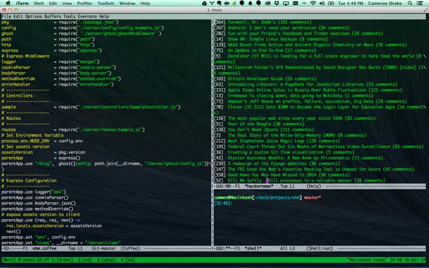Click the clock showing Tue 4:48 PM
The image size is (429, 268).
[x=351, y=3]
